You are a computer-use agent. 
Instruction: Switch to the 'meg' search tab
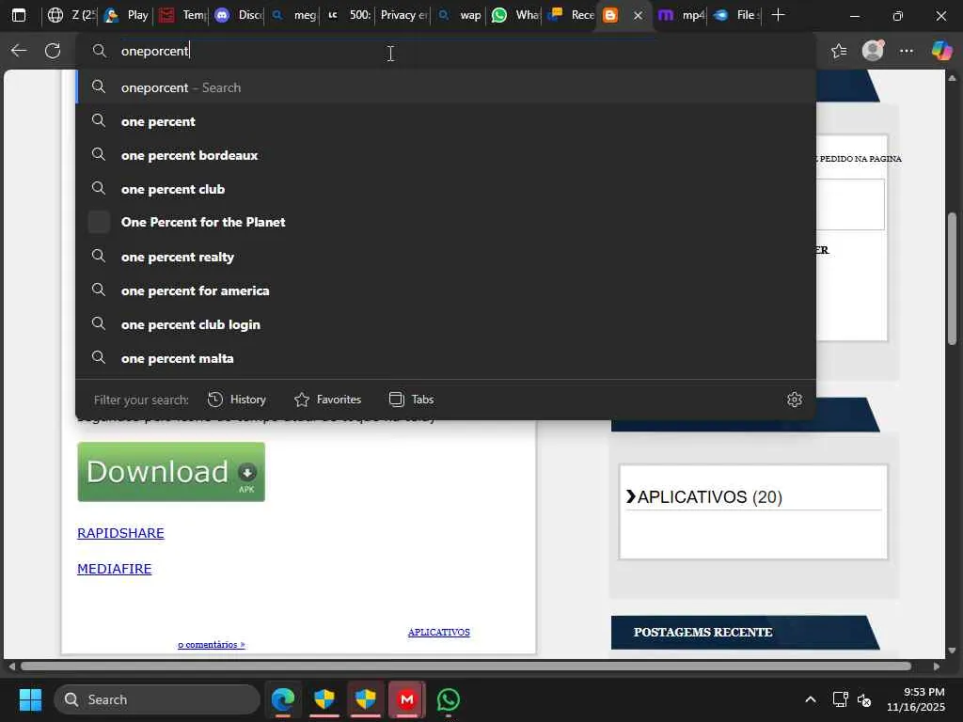[x=293, y=15]
